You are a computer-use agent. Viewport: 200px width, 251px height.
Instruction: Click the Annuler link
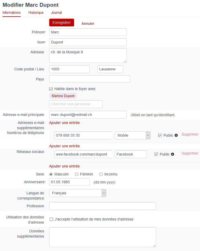tap(88, 24)
